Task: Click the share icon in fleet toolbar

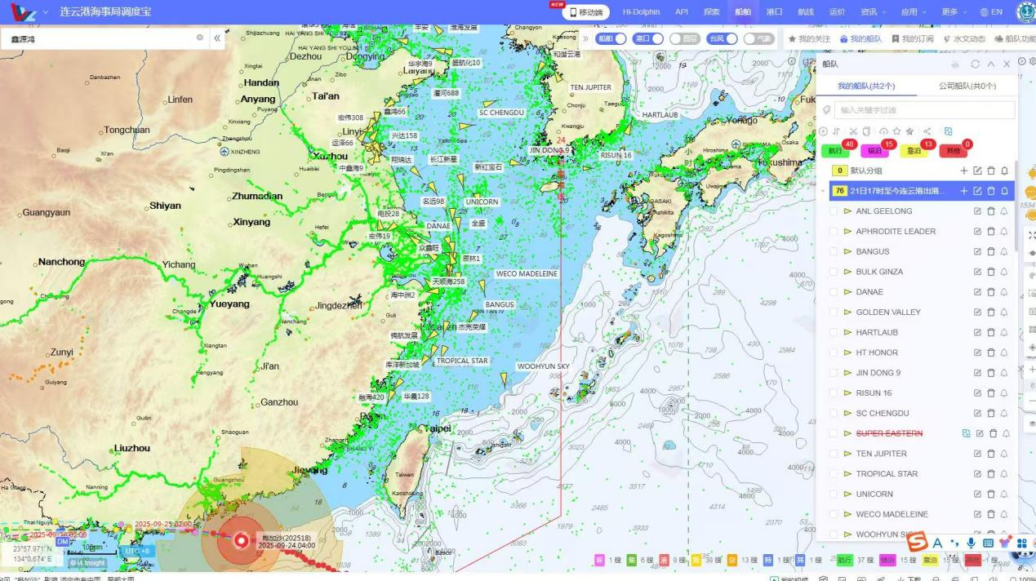Action: point(927,131)
